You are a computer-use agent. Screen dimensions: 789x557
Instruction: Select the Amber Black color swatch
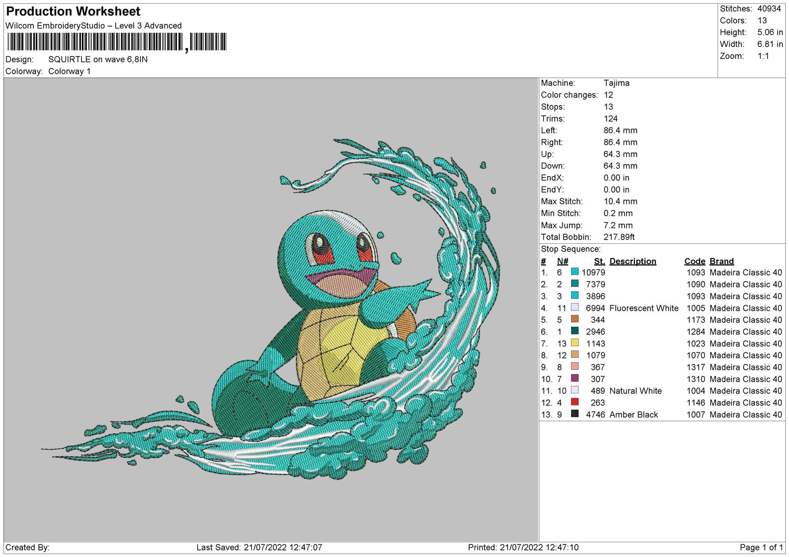point(574,414)
